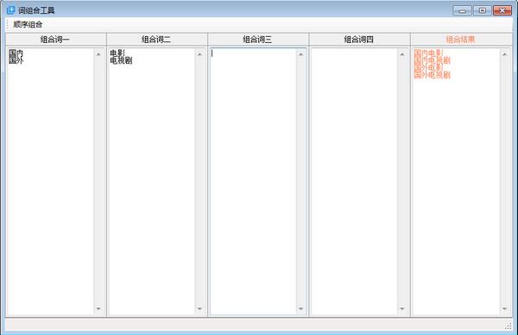Click the 电视剧 line in 组合词二
Image resolution: width=518 pixels, height=335 pixels.
(121, 60)
